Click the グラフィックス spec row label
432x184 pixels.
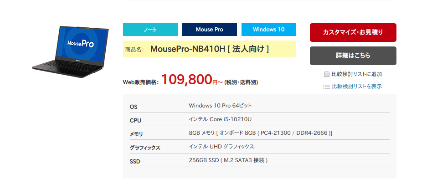[x=145, y=148]
